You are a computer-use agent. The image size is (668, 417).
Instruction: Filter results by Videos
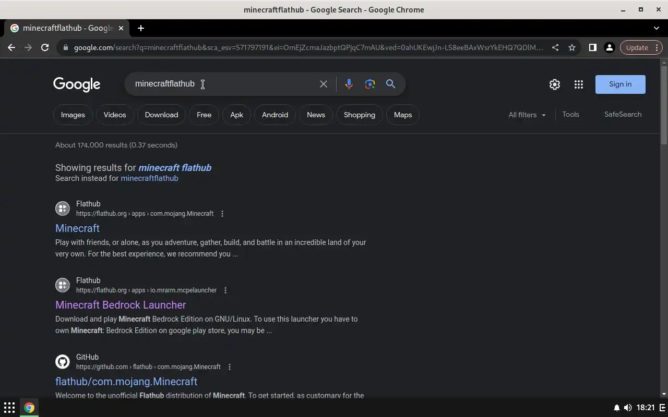pyautogui.click(x=115, y=115)
